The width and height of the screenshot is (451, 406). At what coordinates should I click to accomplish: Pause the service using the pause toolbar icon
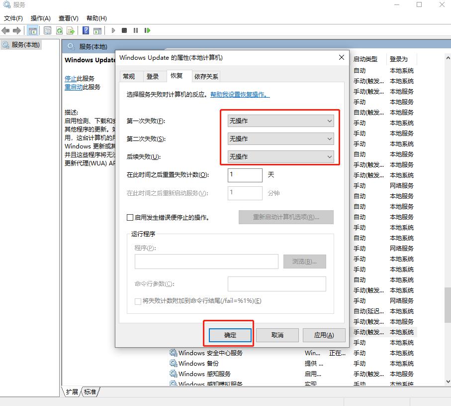(x=136, y=30)
